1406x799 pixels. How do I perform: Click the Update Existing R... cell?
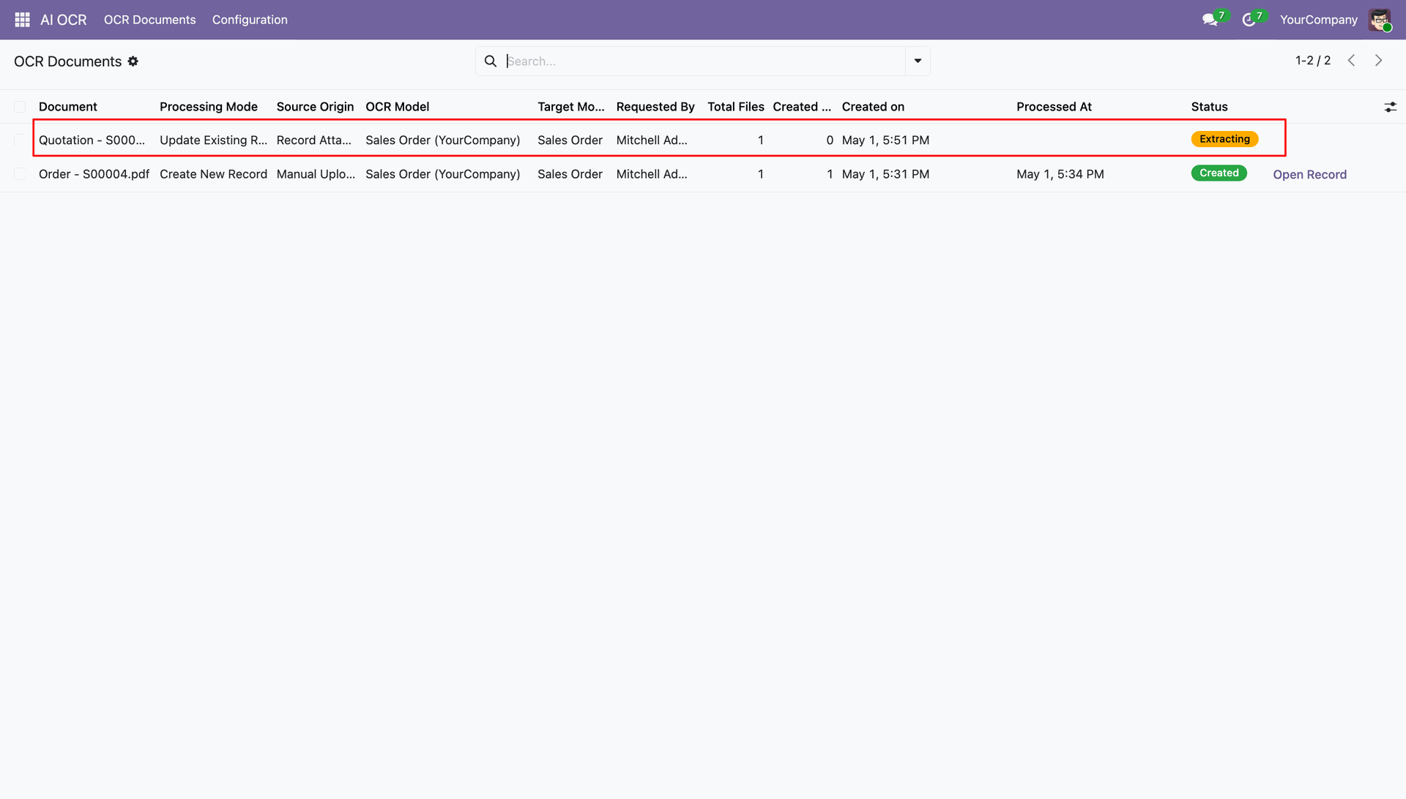pos(213,140)
